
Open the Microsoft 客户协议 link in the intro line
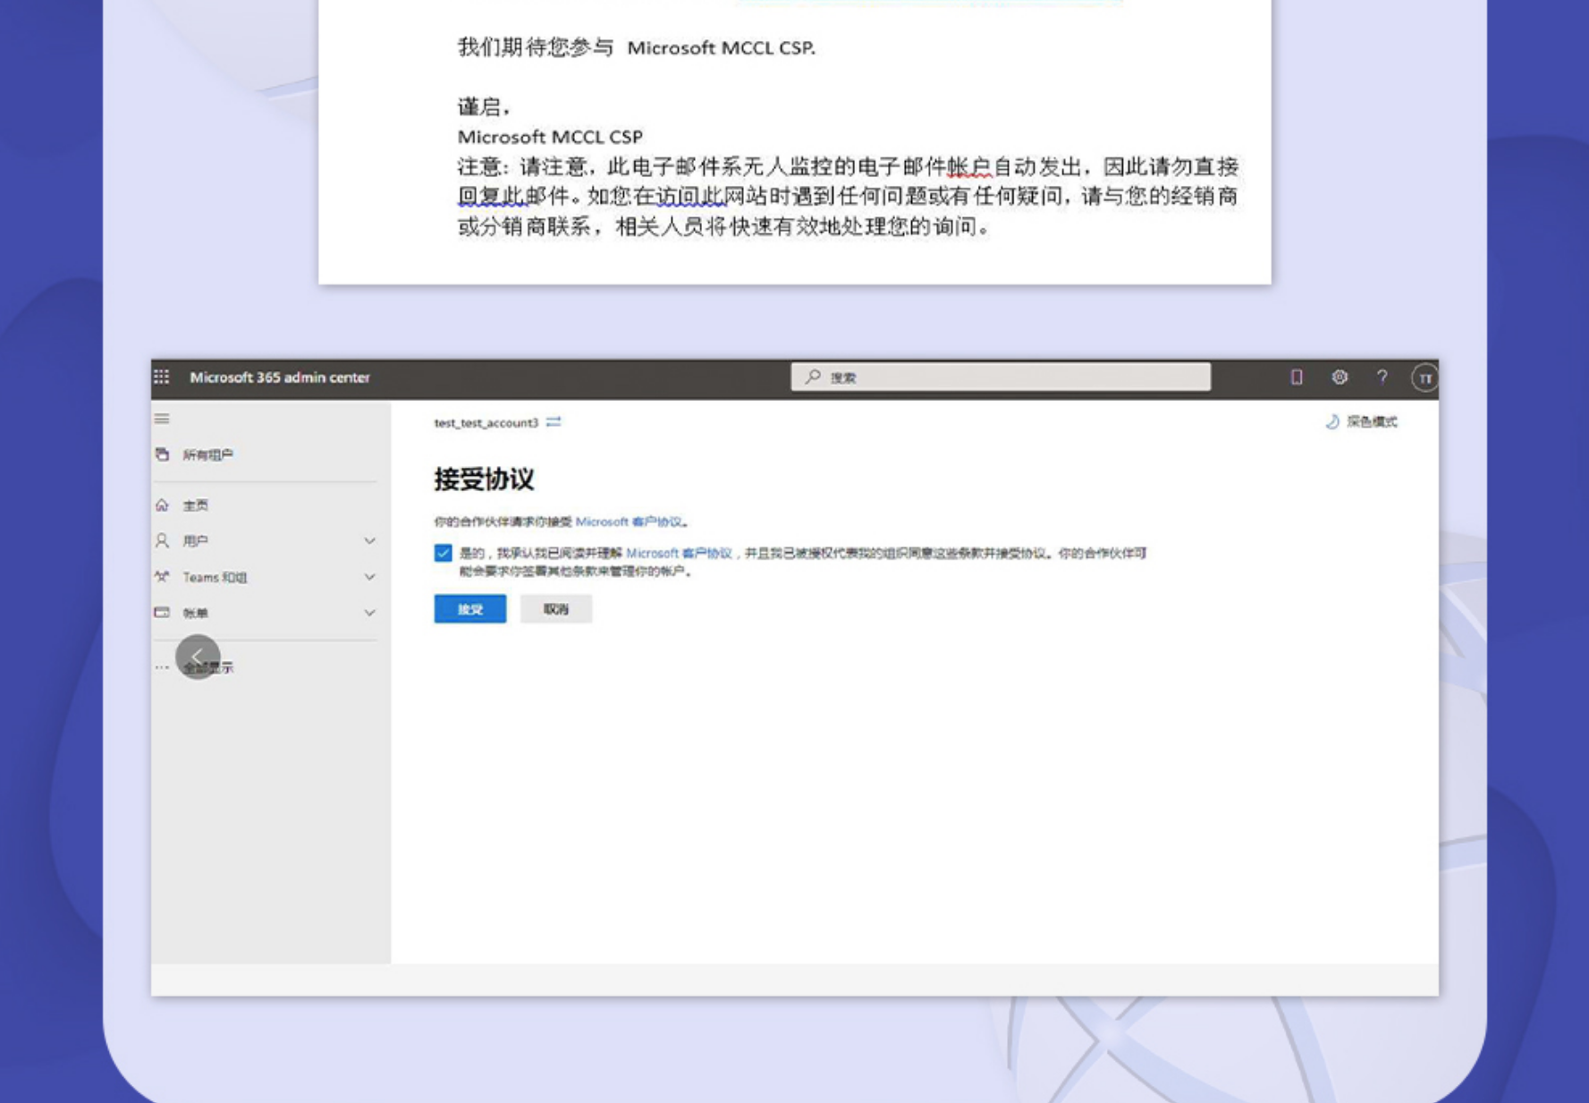tap(629, 522)
